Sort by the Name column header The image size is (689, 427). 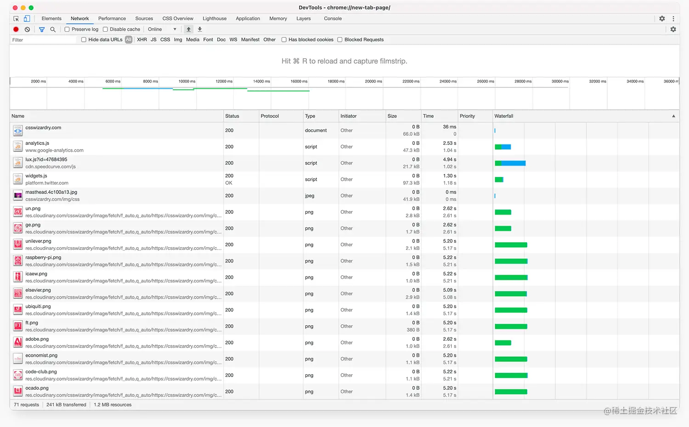pyautogui.click(x=117, y=116)
